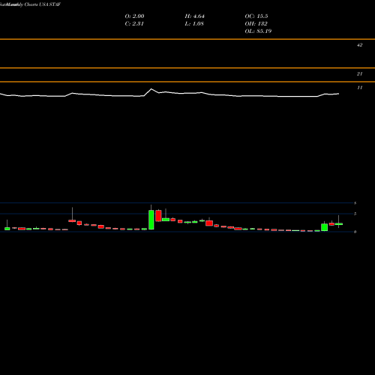Click the 'OL: 85.19' value
The height and width of the screenshot is (375, 375).
pos(258,31)
